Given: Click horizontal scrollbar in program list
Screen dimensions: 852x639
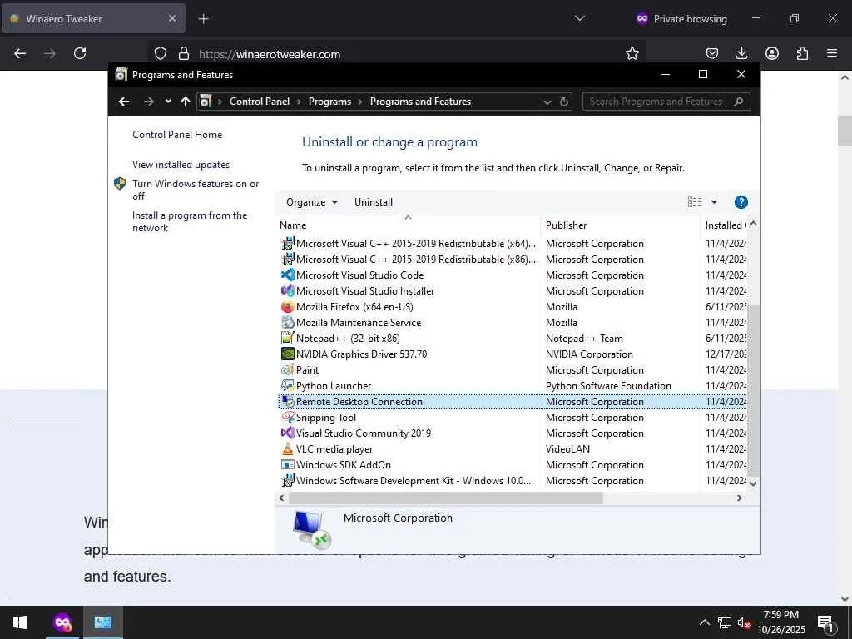Looking at the screenshot, I should pyautogui.click(x=446, y=498).
